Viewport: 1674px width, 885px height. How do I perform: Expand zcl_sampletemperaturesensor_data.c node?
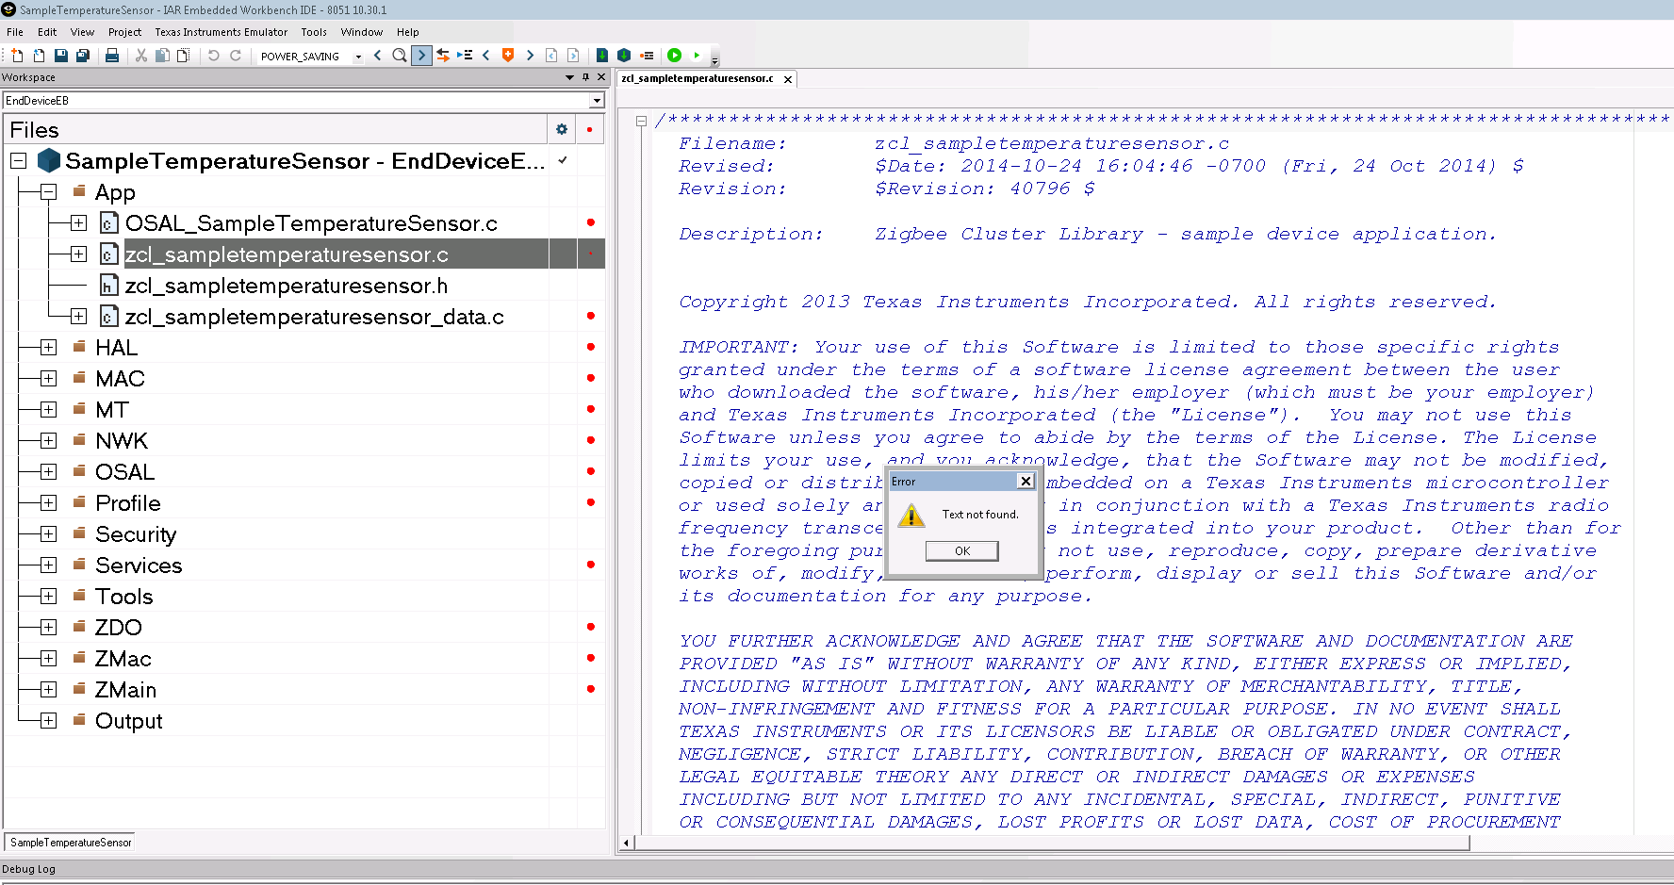(x=78, y=317)
